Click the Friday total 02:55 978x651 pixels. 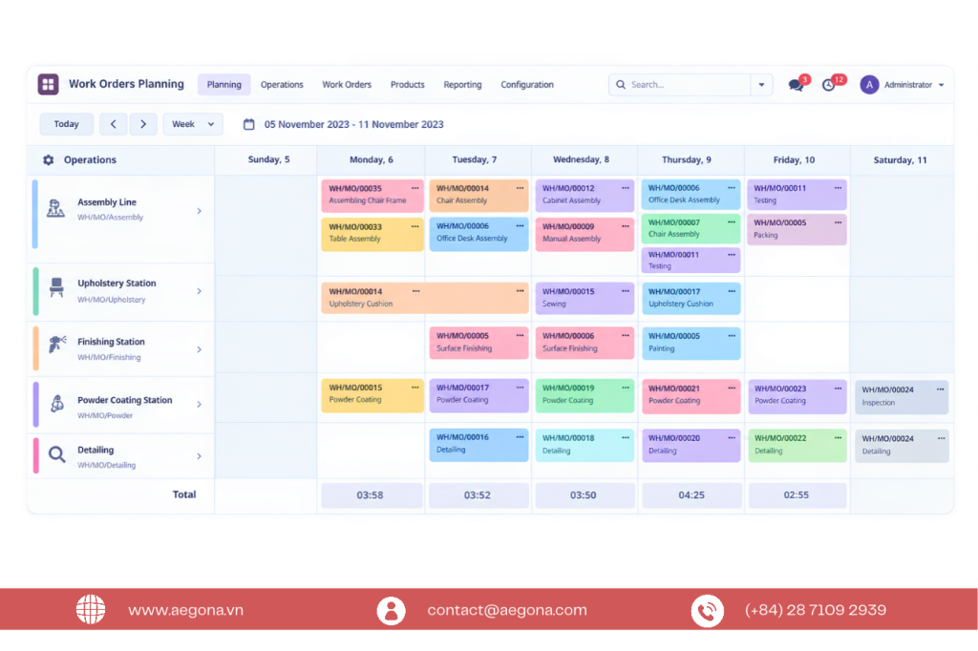(797, 495)
